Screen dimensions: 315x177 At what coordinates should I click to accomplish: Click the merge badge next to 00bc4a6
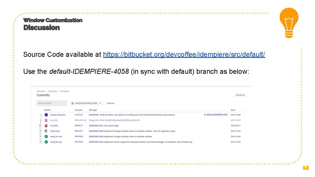85,120
